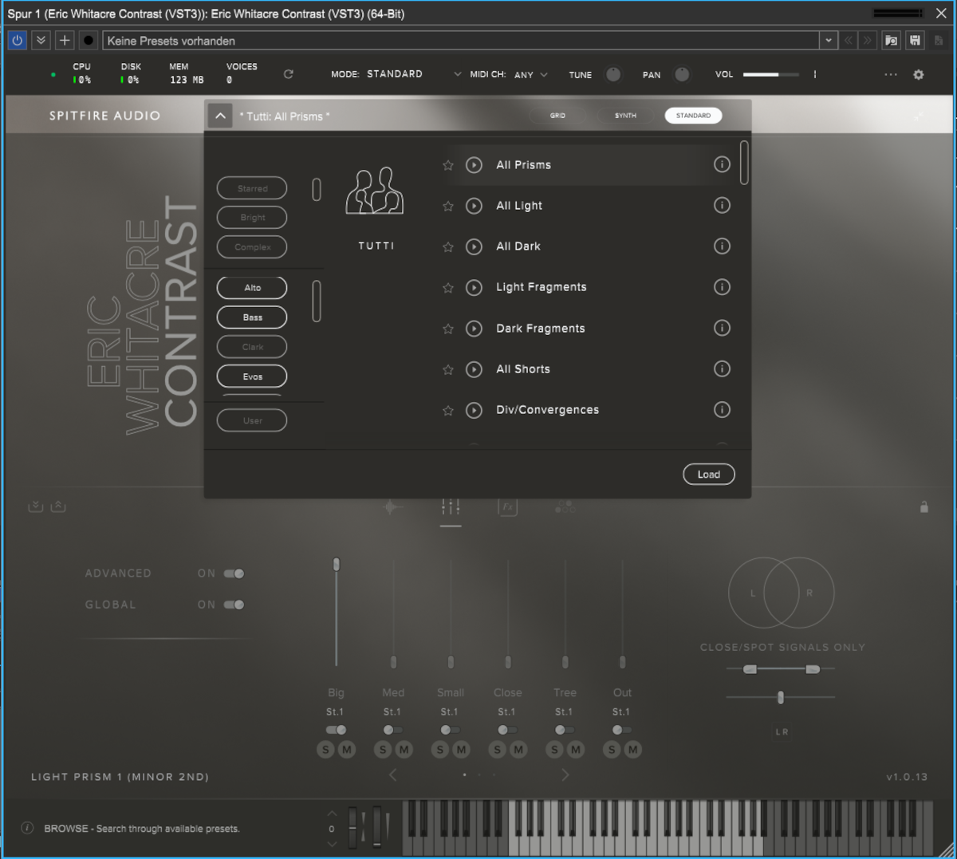The height and width of the screenshot is (859, 957).
Task: Preview the All Light preset
Action: click(474, 206)
